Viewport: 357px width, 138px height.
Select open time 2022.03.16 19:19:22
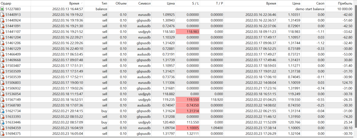pos(68,15)
